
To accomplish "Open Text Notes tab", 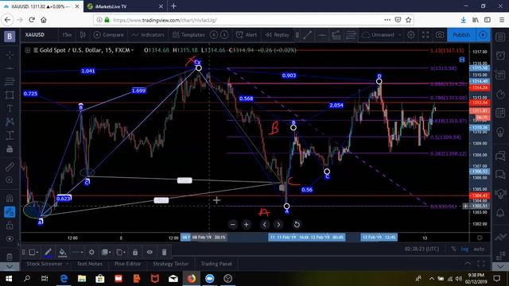I will point(90,264).
